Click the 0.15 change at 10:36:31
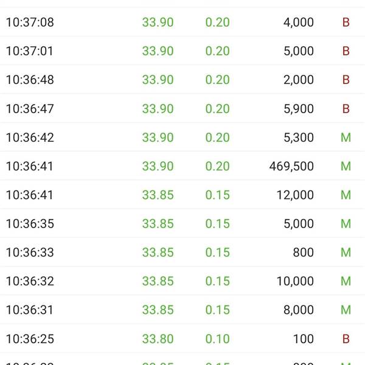Viewport: 365px width, 365px height. pos(217,310)
